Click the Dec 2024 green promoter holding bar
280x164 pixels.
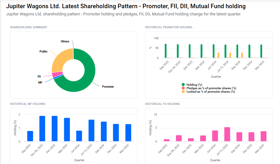click(249, 51)
